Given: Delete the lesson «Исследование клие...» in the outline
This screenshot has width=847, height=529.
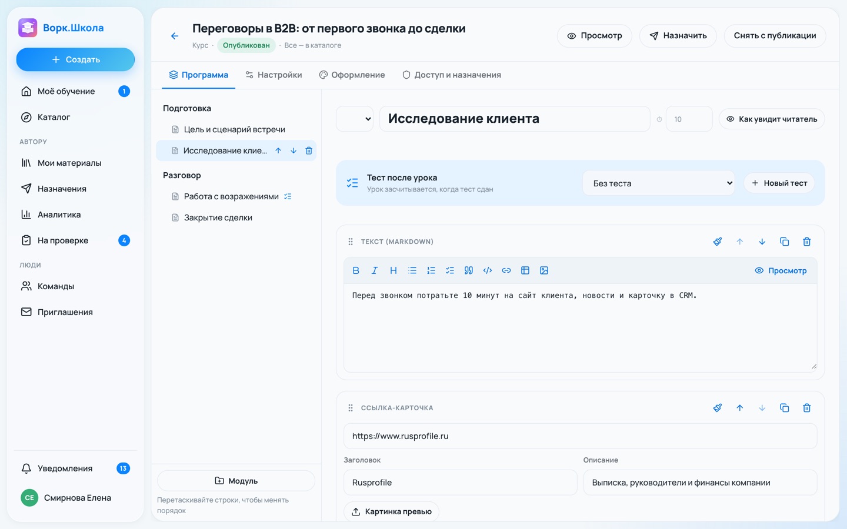Looking at the screenshot, I should pyautogui.click(x=309, y=151).
